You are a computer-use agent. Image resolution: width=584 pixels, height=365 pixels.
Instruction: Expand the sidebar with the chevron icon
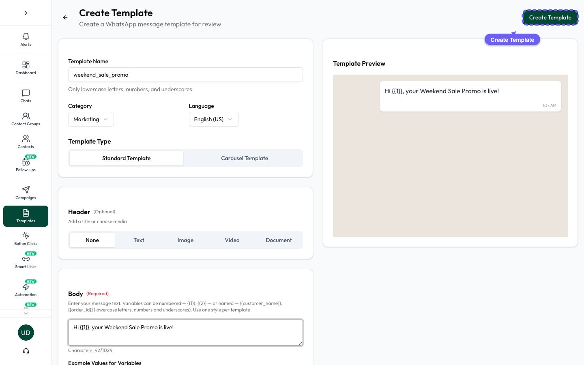coord(26,13)
